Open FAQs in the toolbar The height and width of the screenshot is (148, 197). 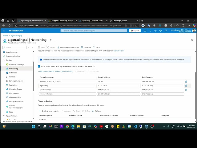click(96, 47)
